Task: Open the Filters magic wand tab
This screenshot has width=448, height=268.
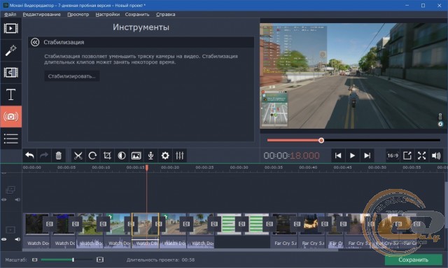Action: (11, 50)
